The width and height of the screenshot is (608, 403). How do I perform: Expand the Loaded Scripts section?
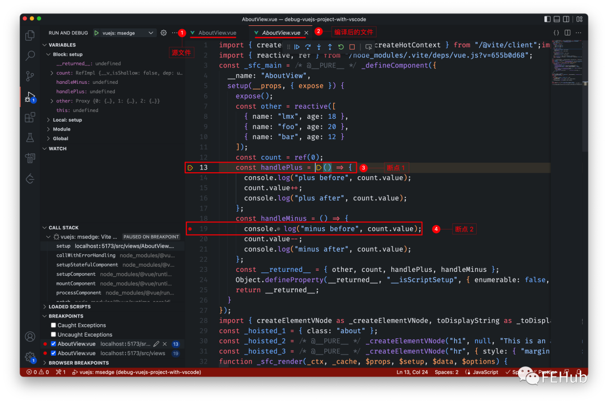pyautogui.click(x=69, y=307)
